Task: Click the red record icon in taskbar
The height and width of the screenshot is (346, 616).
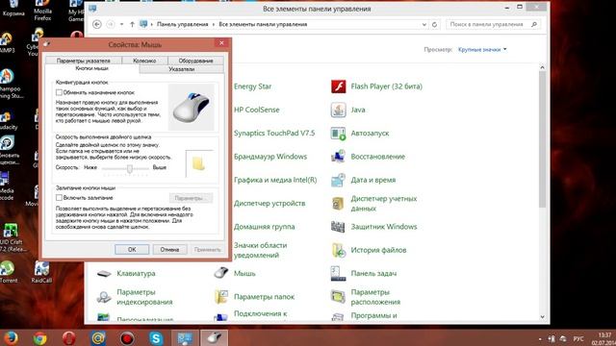Action: (x=127, y=337)
